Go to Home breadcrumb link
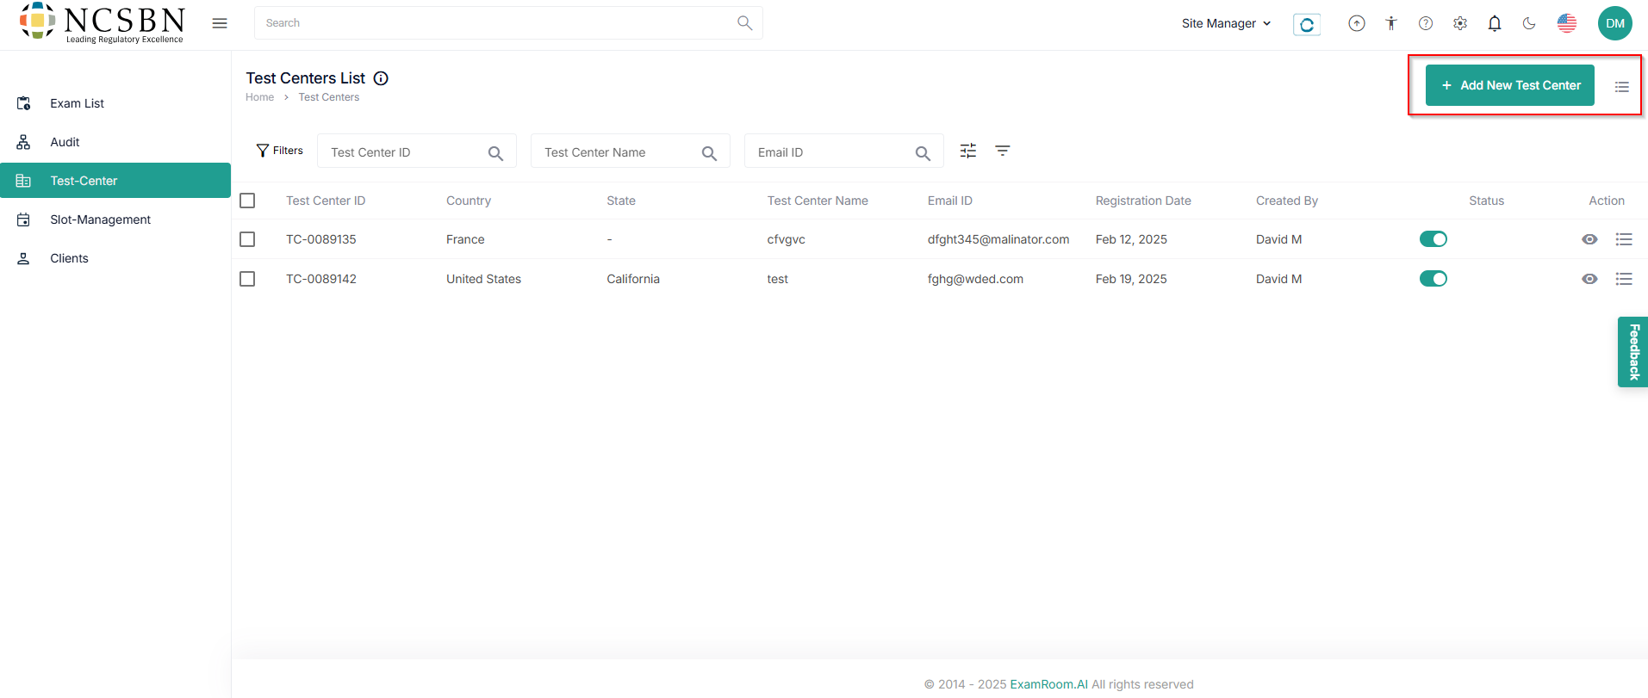This screenshot has width=1648, height=698. [259, 97]
